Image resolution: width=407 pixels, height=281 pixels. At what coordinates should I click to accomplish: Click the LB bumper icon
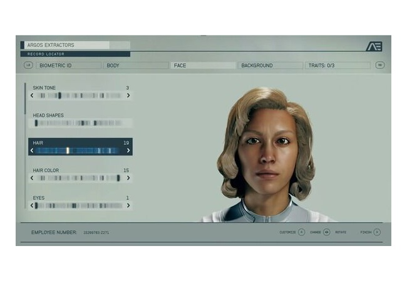pos(28,65)
